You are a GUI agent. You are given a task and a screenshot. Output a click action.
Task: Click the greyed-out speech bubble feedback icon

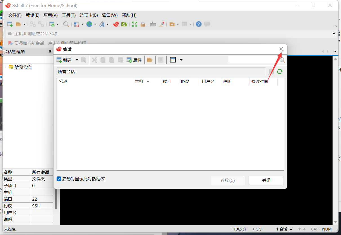207,24
